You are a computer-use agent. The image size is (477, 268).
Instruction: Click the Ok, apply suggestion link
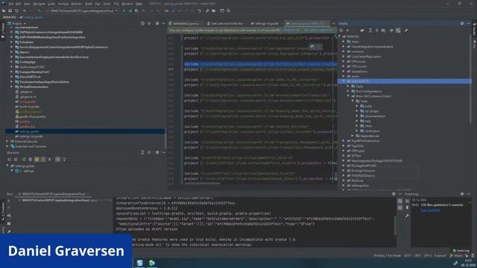(318, 31)
